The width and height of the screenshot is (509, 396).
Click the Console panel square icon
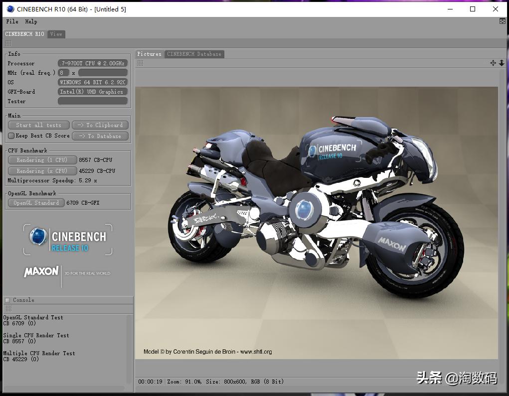(7, 300)
